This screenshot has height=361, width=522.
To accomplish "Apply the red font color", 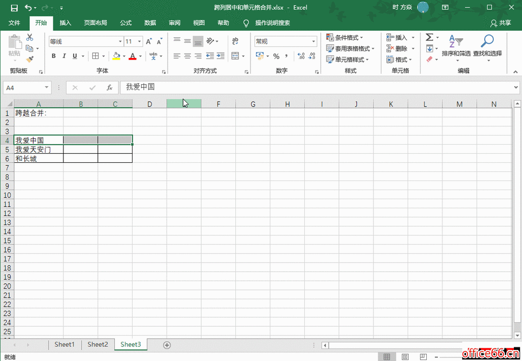I will 133,56.
